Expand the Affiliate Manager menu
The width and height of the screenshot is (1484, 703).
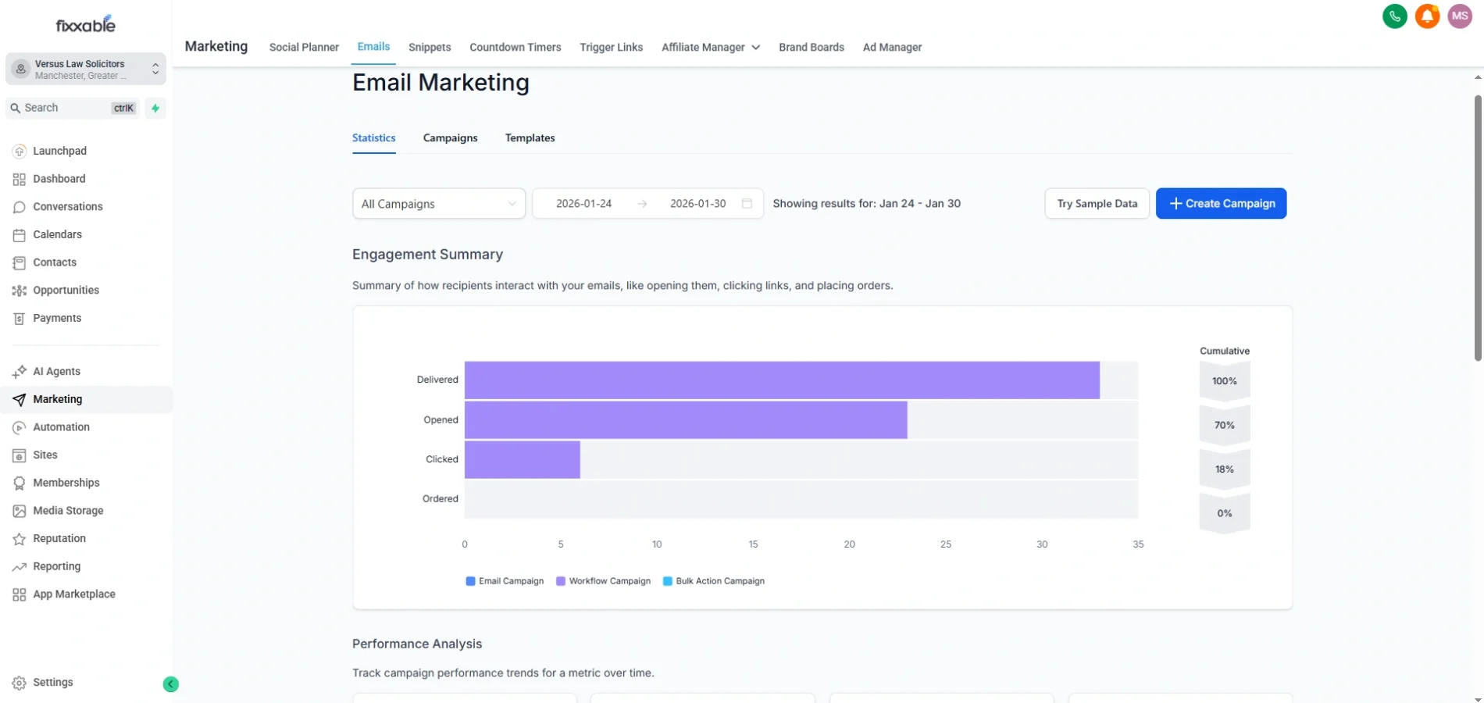click(710, 48)
